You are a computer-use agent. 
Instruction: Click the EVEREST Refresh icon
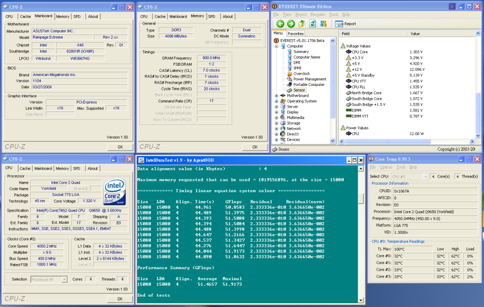312,24
